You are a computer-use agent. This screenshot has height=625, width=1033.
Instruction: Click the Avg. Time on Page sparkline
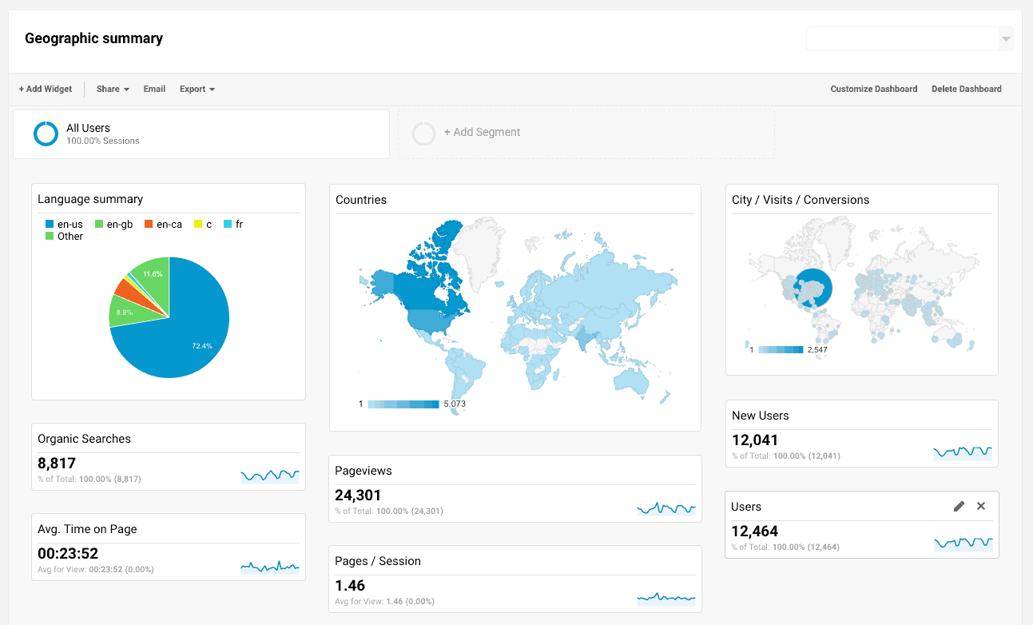pyautogui.click(x=269, y=565)
